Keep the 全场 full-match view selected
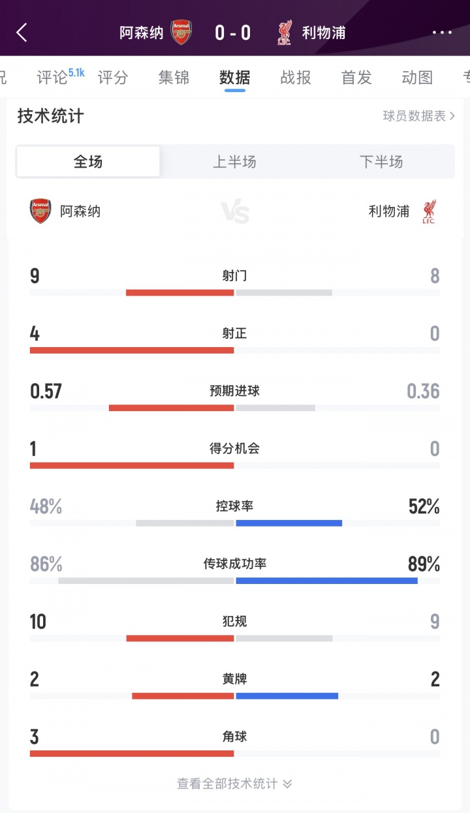 pyautogui.click(x=88, y=162)
